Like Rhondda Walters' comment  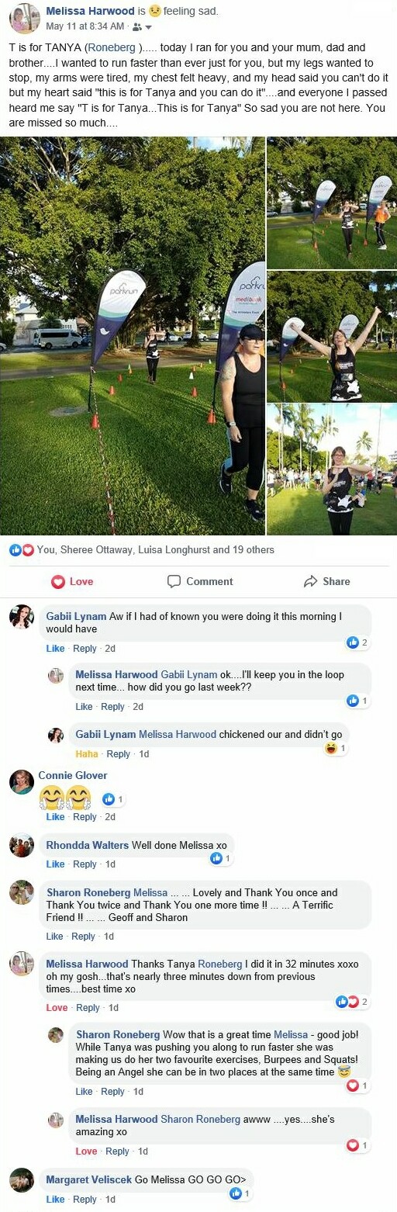55,864
